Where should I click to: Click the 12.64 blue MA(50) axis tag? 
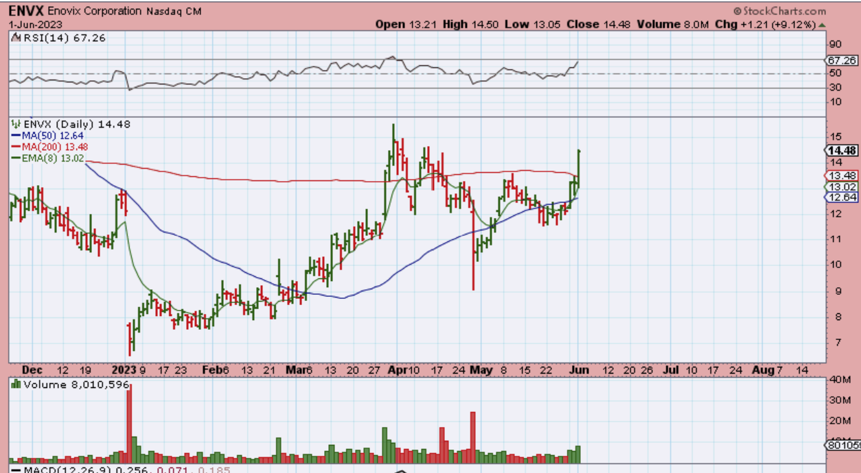(x=842, y=197)
